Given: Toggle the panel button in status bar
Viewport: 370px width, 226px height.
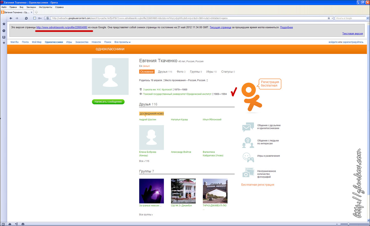Looking at the screenshot, I should (x=3, y=224).
